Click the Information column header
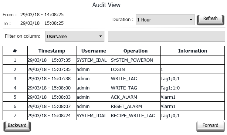Image resolution: width=227 pixels, height=135 pixels. (x=193, y=51)
